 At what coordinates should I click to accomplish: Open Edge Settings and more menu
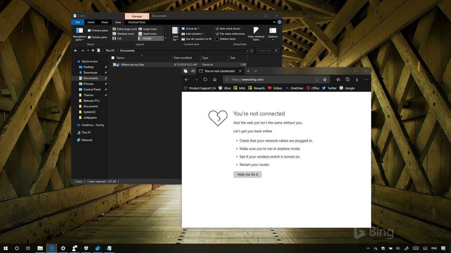click(366, 80)
